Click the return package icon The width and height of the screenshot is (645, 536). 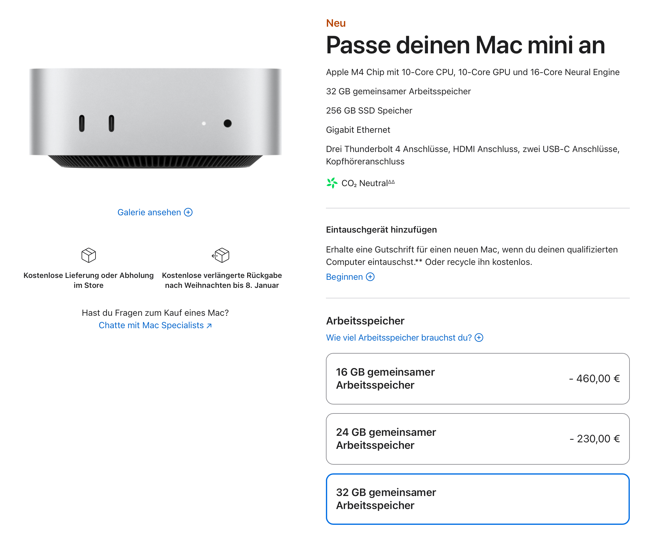[x=221, y=255]
